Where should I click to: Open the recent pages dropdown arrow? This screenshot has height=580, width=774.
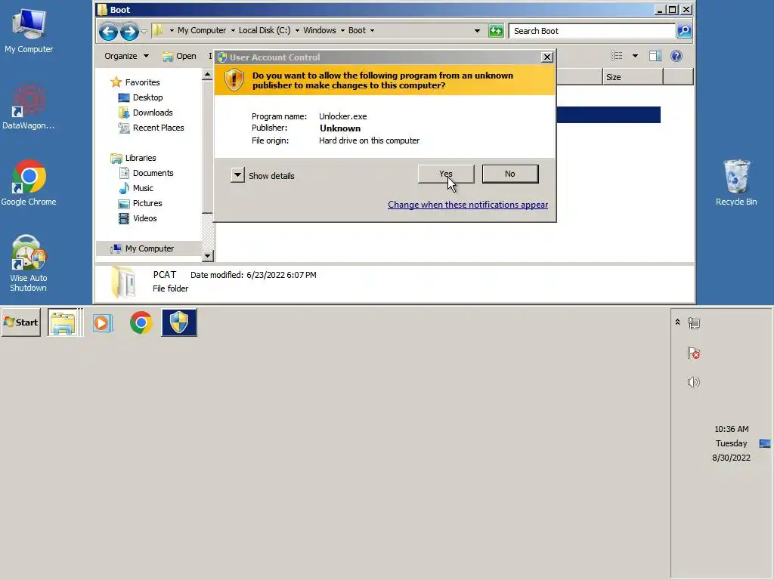[x=144, y=32]
